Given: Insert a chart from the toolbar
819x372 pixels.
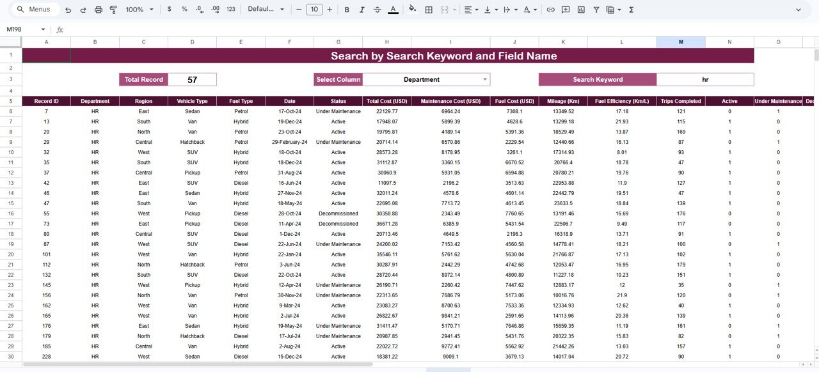Looking at the screenshot, I should [x=581, y=10].
